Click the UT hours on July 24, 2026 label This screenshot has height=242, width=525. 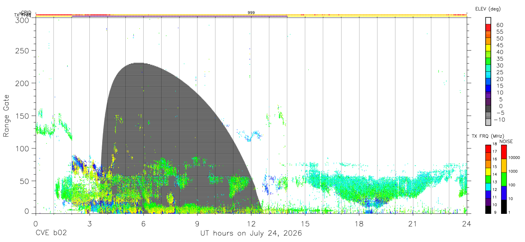(x=251, y=233)
